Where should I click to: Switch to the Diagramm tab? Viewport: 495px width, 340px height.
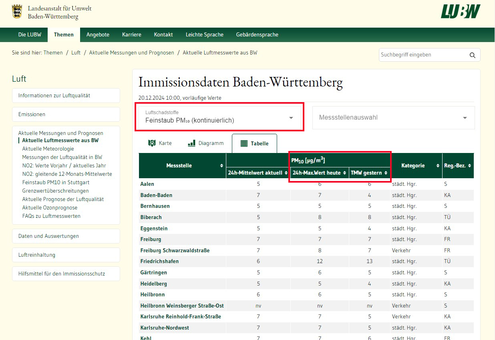click(x=205, y=143)
